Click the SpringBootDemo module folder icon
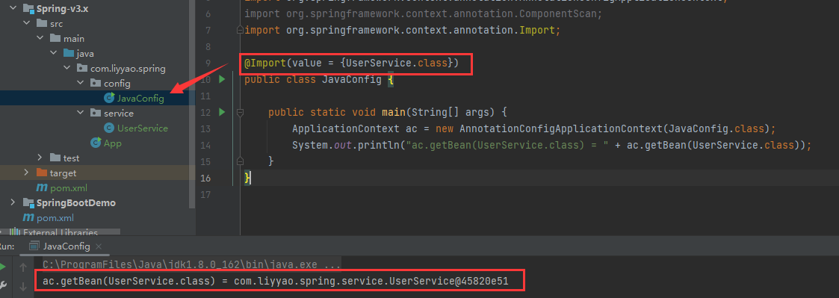839x298 pixels. pos(28,202)
